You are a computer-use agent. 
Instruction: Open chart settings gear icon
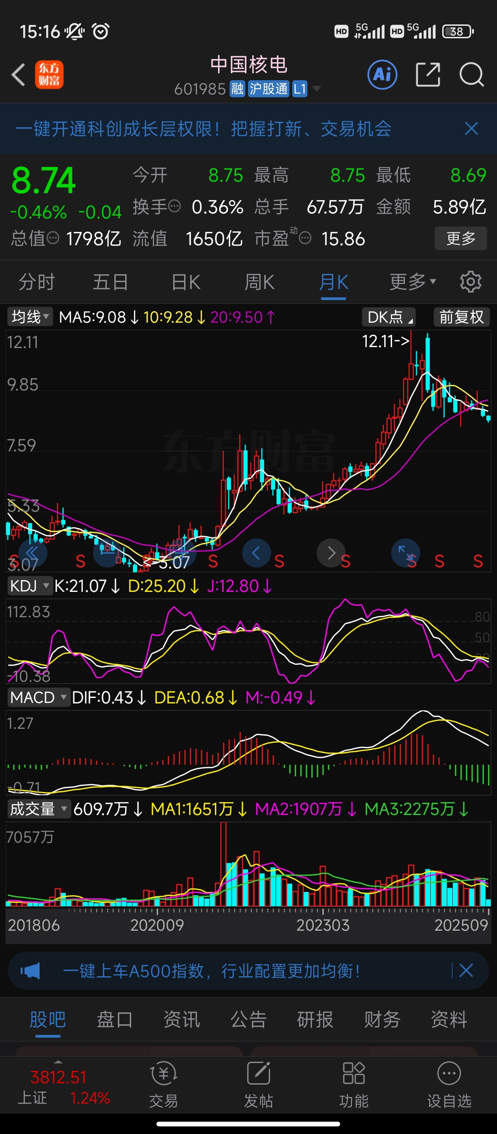[470, 282]
